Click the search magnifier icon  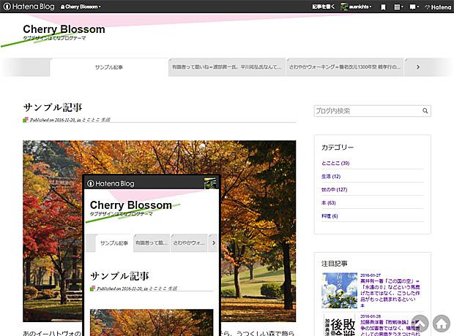425,111
